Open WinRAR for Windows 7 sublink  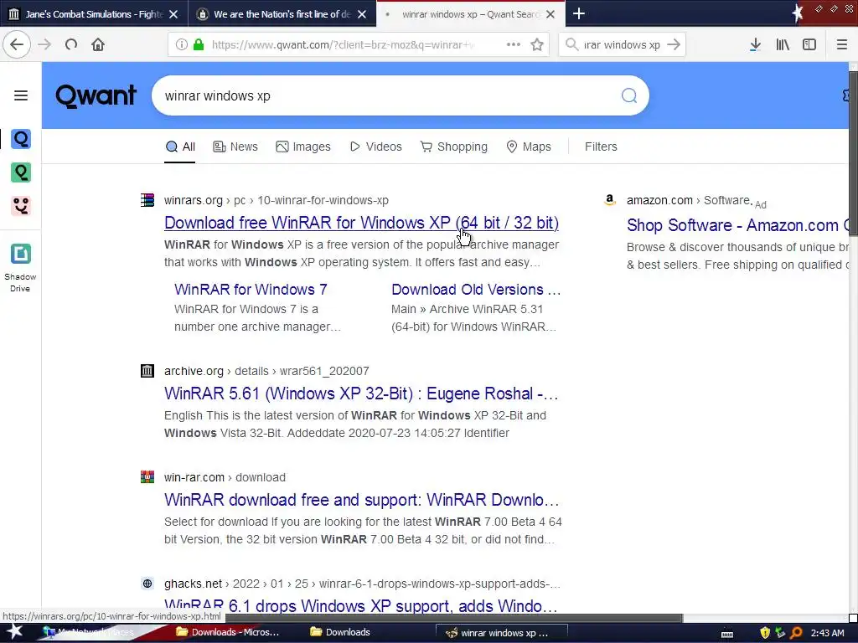[x=251, y=289]
